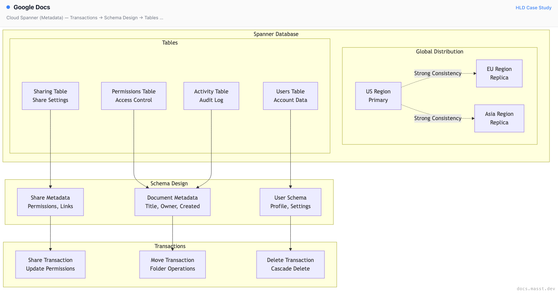The image size is (558, 293).
Task: Click the Permissions Table Access Control node
Action: (134, 96)
